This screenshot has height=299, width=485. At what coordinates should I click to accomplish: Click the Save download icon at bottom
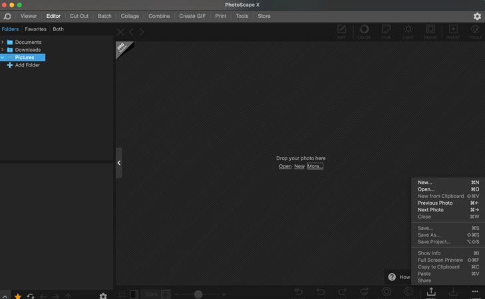point(453,292)
